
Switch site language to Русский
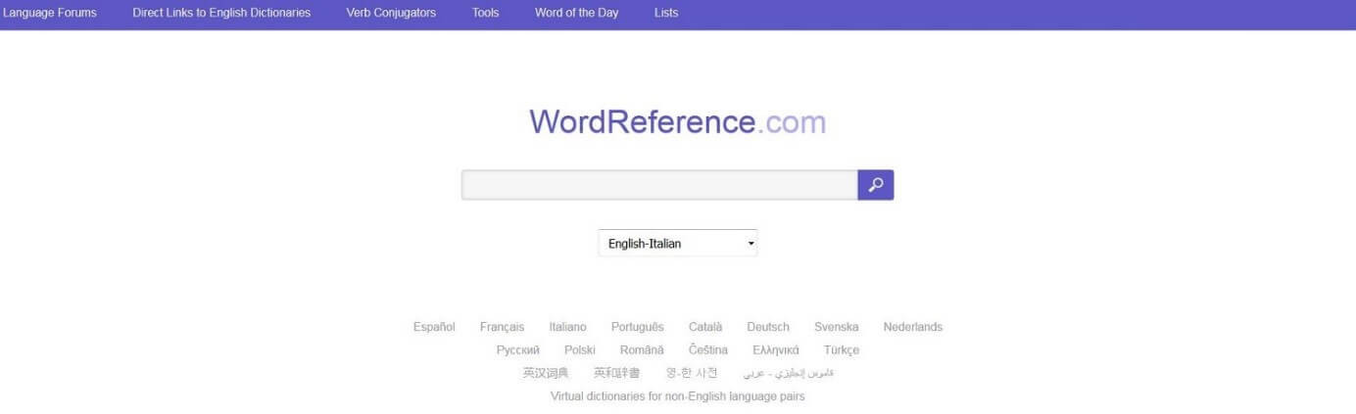[518, 350]
